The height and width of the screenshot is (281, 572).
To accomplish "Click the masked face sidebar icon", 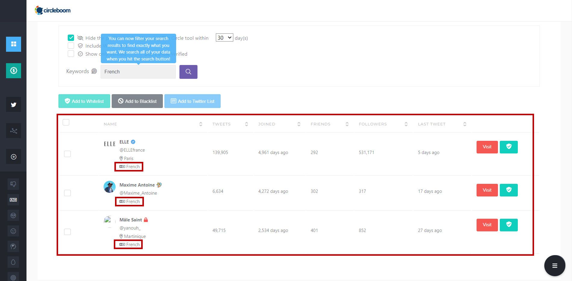I will coord(13,215).
